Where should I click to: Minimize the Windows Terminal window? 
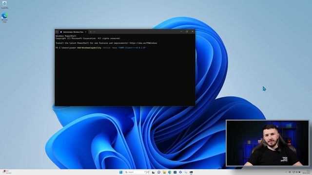click(x=181, y=32)
